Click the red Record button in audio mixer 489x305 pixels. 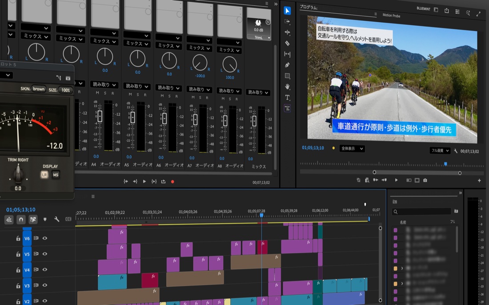(x=172, y=181)
